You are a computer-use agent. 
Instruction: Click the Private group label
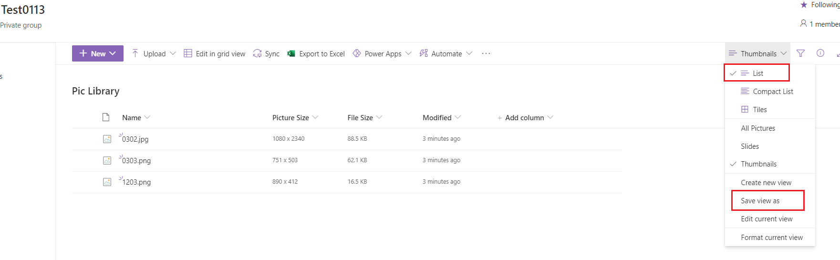(x=21, y=25)
